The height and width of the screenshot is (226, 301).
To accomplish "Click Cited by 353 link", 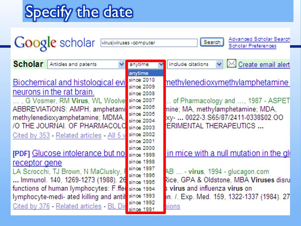I will point(31,136).
